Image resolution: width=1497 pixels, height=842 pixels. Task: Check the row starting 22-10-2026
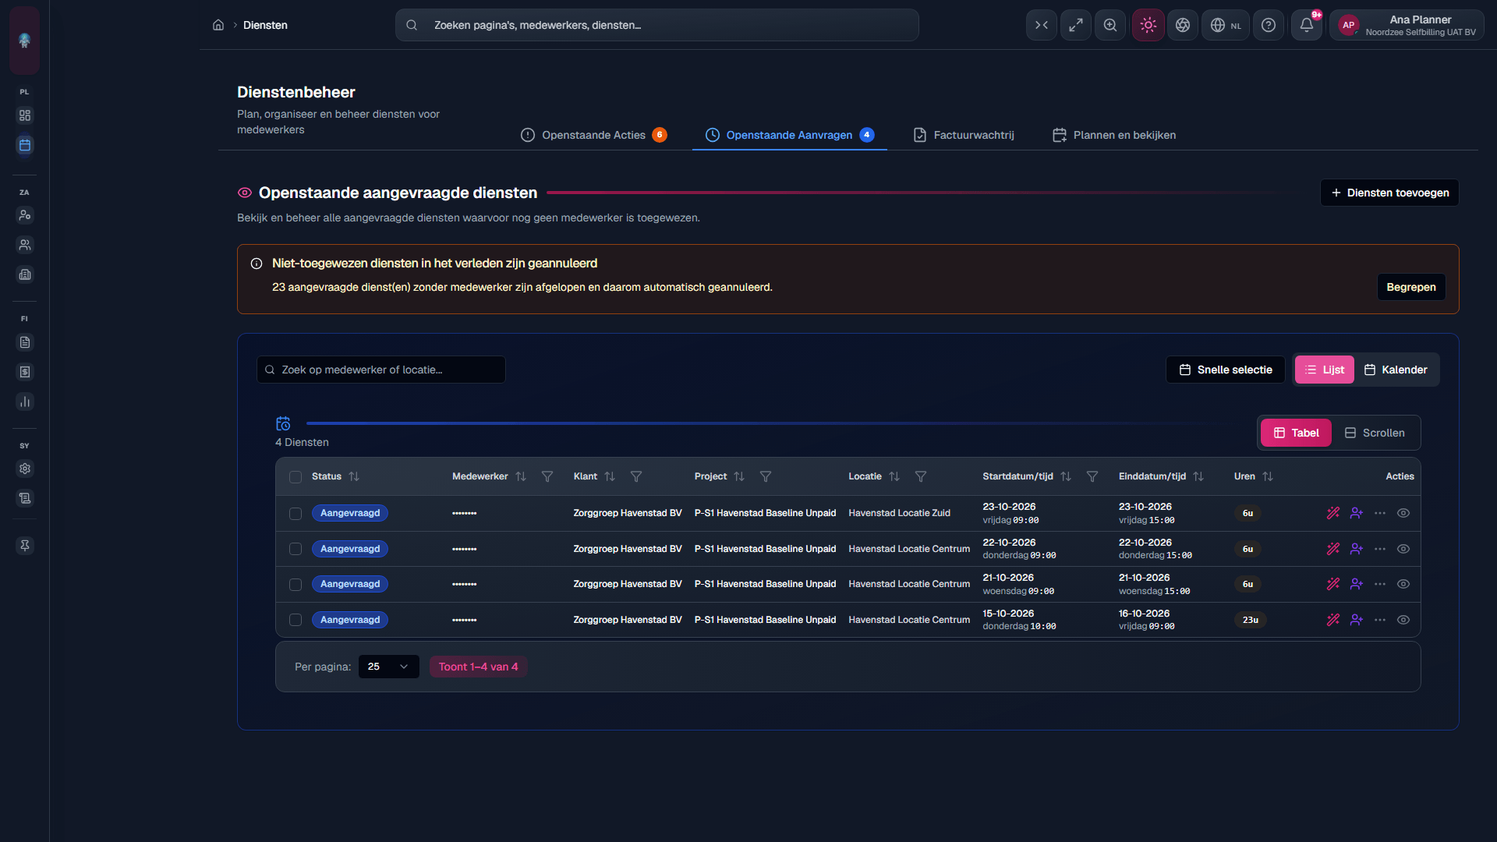point(296,549)
